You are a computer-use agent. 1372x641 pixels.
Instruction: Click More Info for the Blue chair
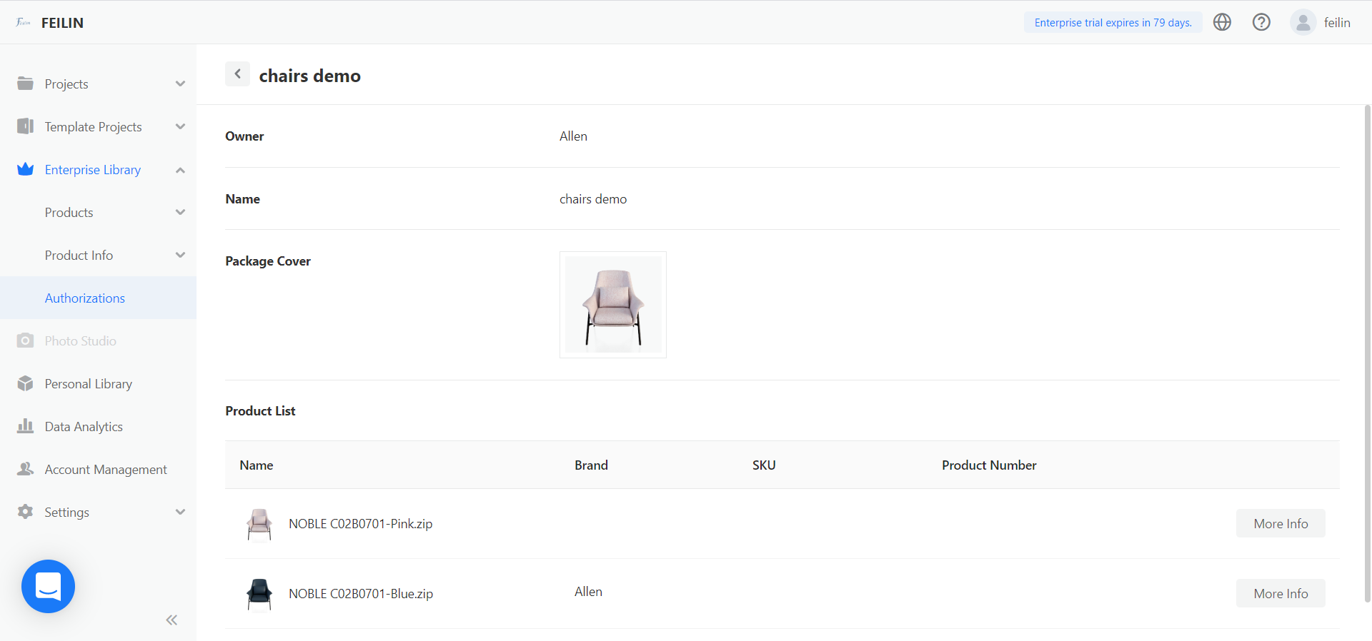coord(1280,593)
